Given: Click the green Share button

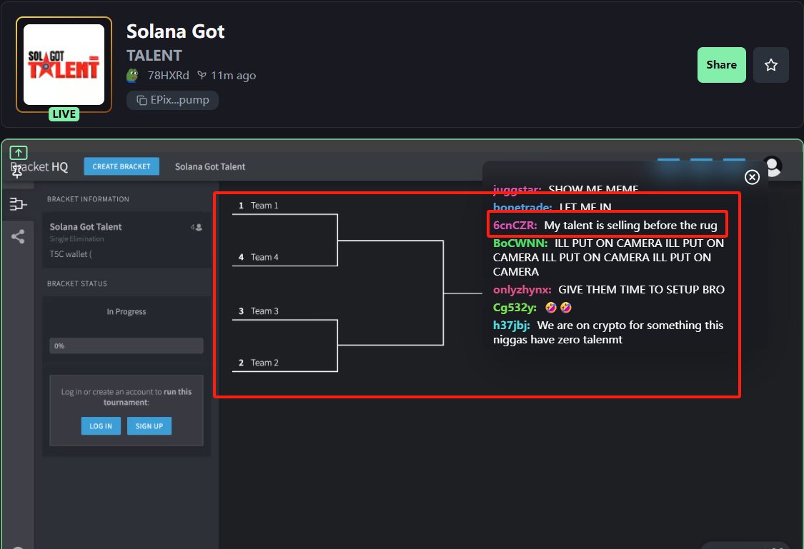Looking at the screenshot, I should [721, 65].
